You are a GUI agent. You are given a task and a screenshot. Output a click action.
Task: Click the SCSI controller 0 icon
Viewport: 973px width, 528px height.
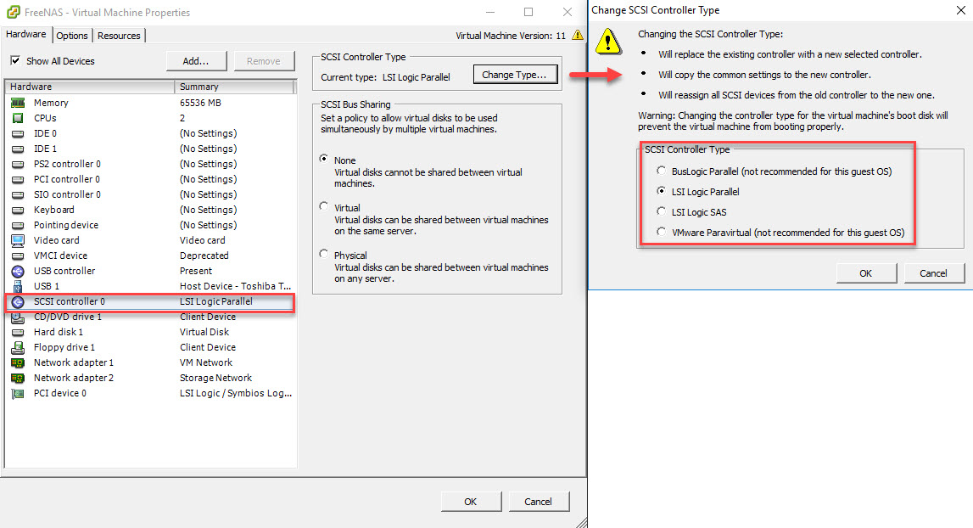pos(18,302)
